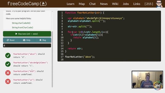The width and height of the screenshot is (165, 93).
Task: Place cursor on line 1 function declaration
Action: pos(85,13)
